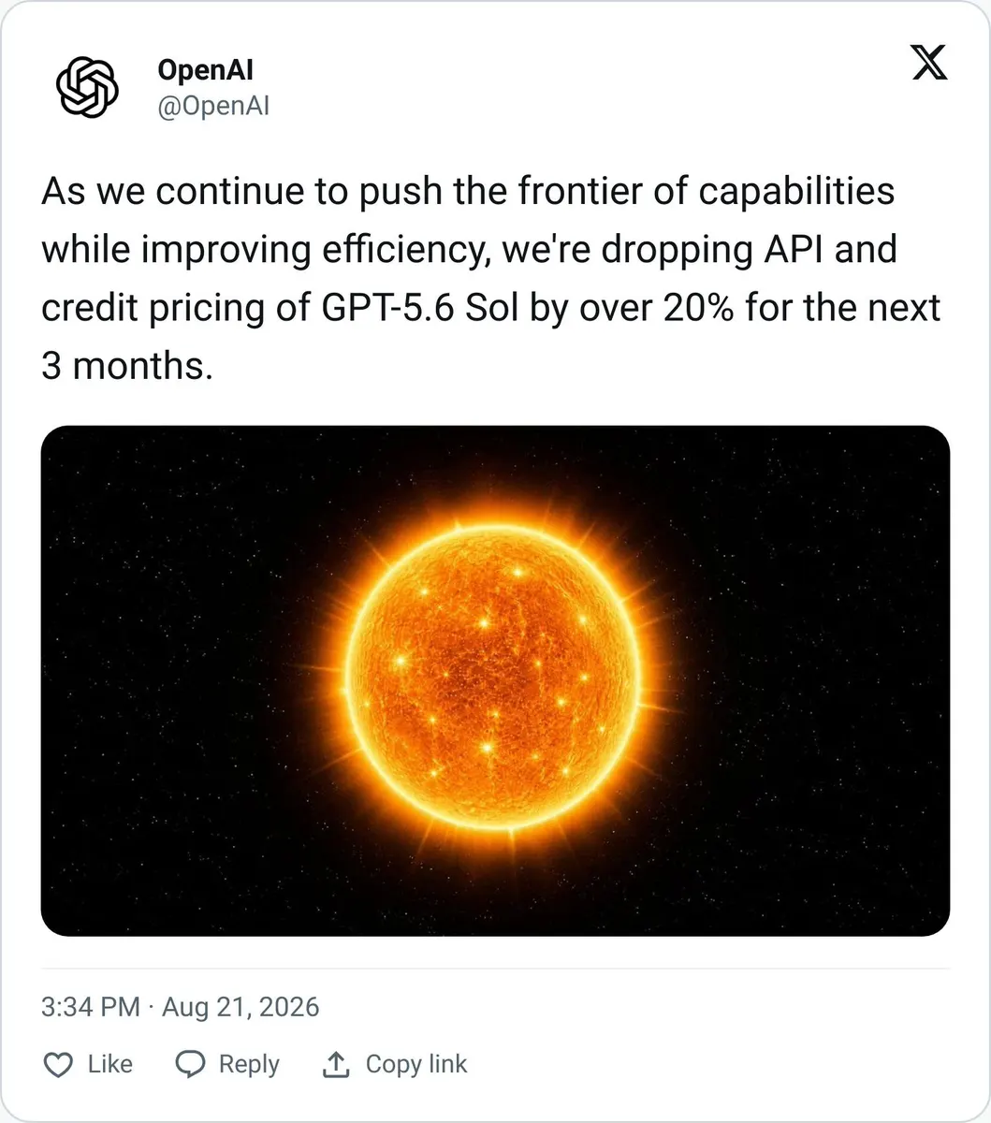Open the OpenAI display name profile link

[206, 69]
